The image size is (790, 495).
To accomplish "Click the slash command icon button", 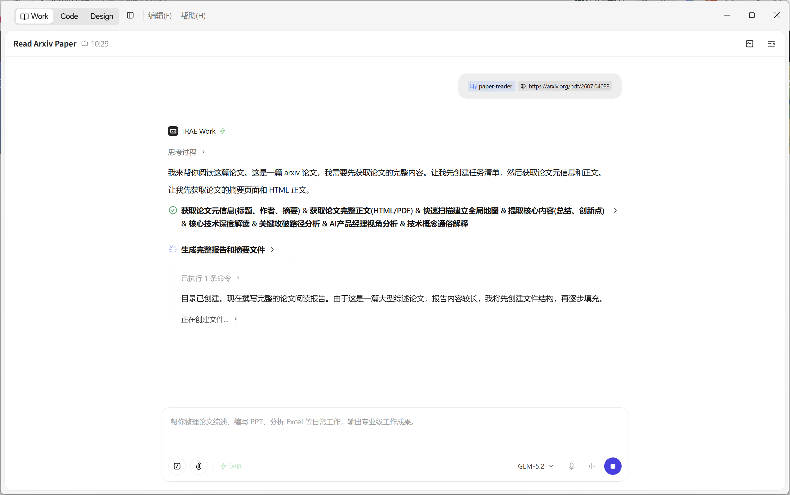I will tap(177, 466).
